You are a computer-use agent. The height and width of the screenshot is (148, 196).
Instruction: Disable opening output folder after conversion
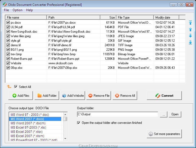click(x=79, y=123)
